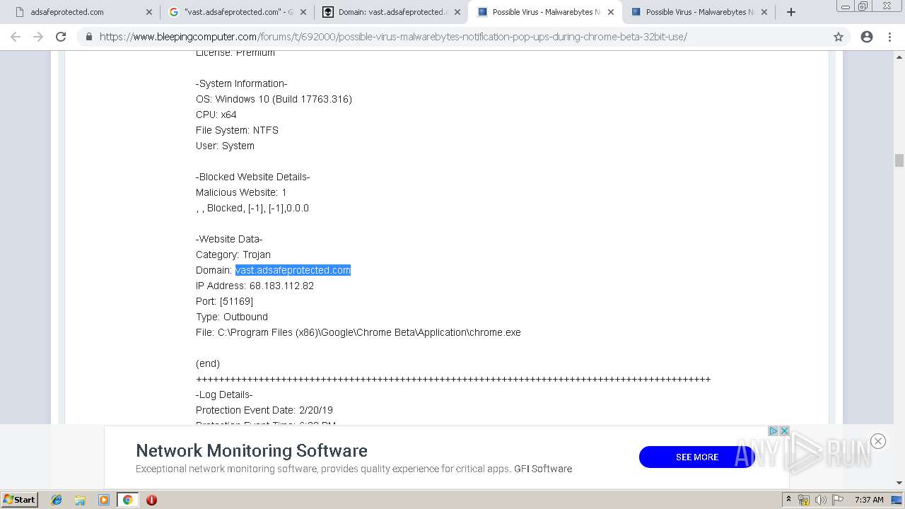905x509 pixels.
Task: Click the 'Malicious Website: 1' line
Action: click(241, 192)
